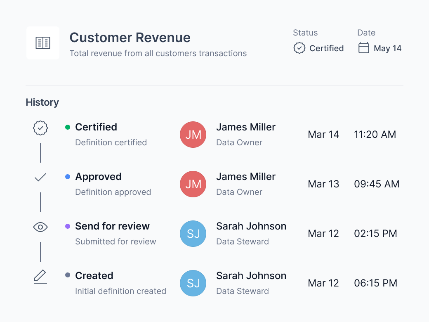Viewport: 429px width, 322px height.
Task: Click the Mar 13 timeline date
Action: click(x=323, y=184)
